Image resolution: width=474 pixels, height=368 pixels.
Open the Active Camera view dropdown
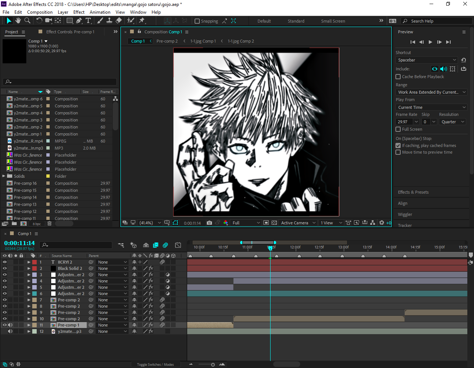[298, 223]
